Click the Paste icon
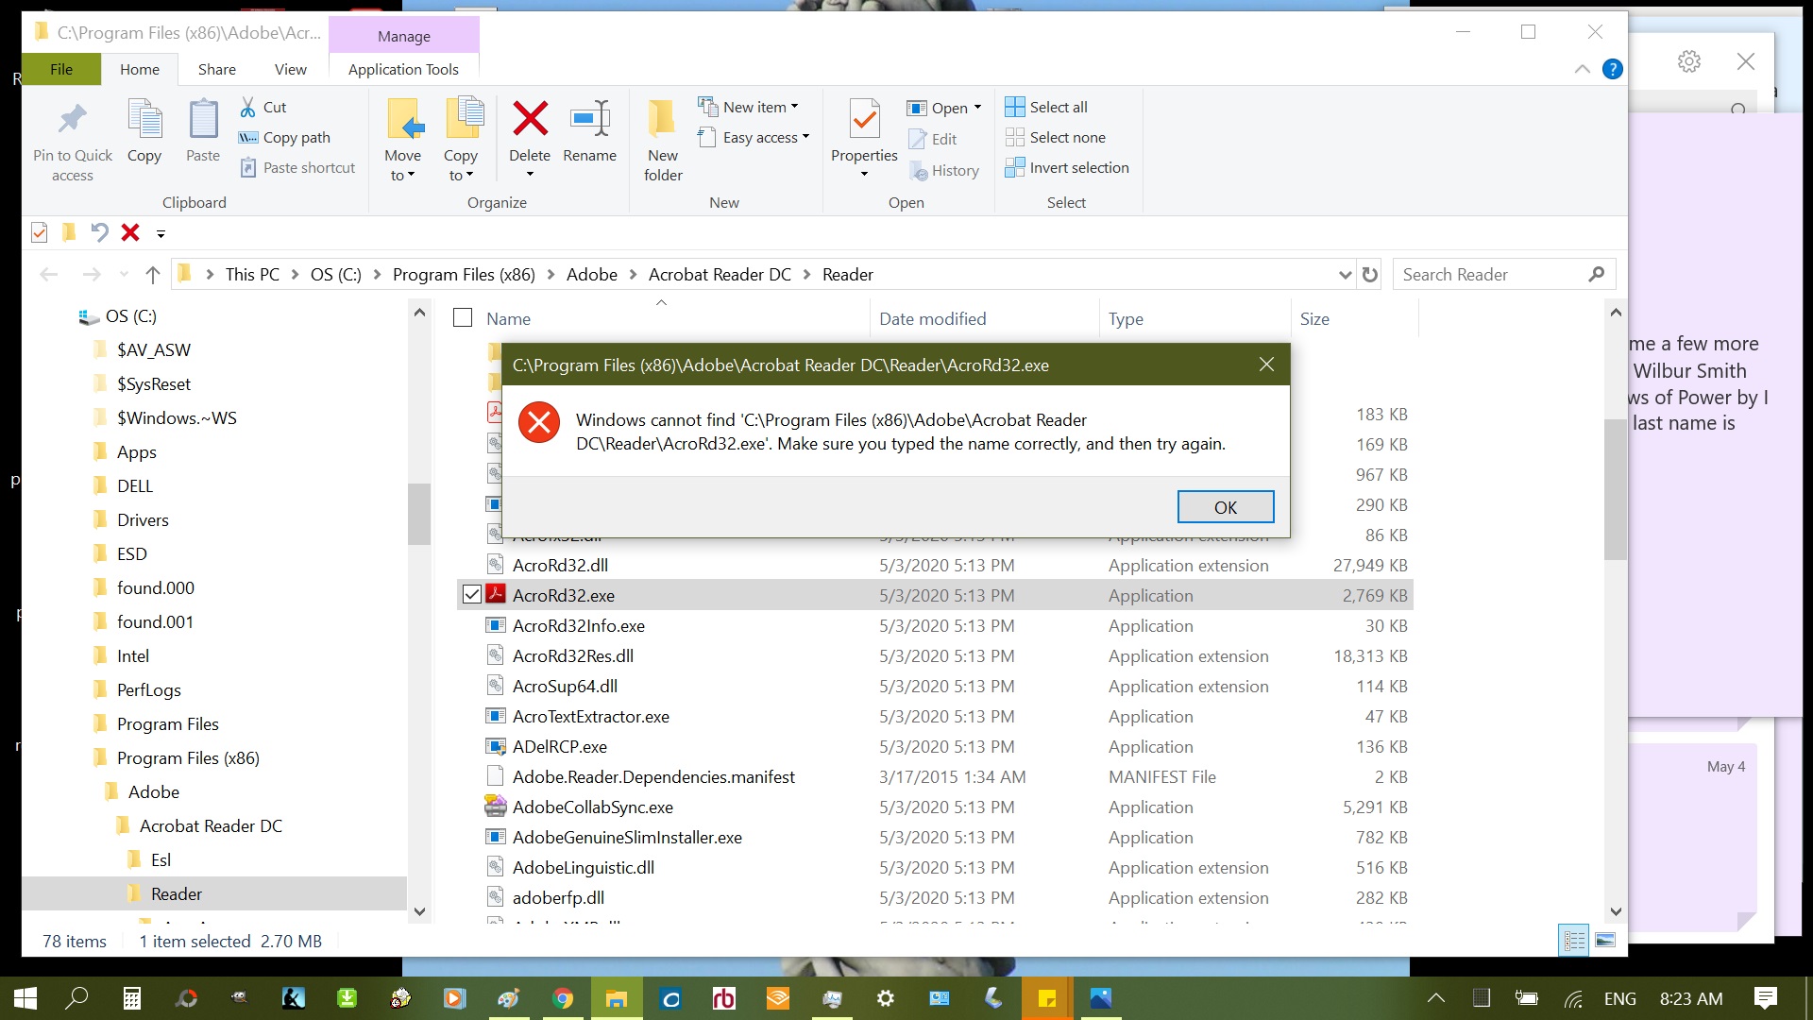 coord(202,132)
